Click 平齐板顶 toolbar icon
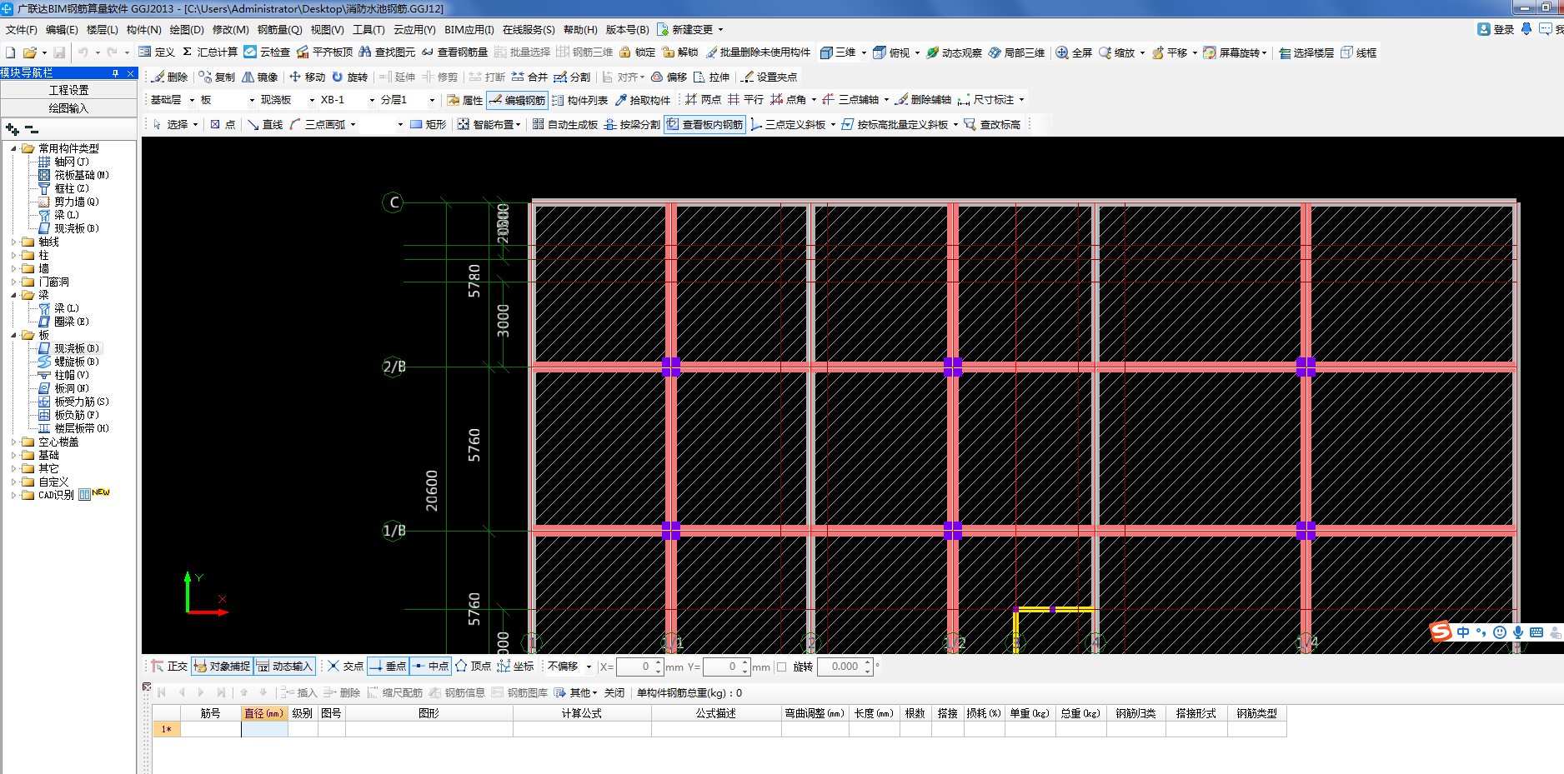This screenshot has height=774, width=1564. coord(324,52)
